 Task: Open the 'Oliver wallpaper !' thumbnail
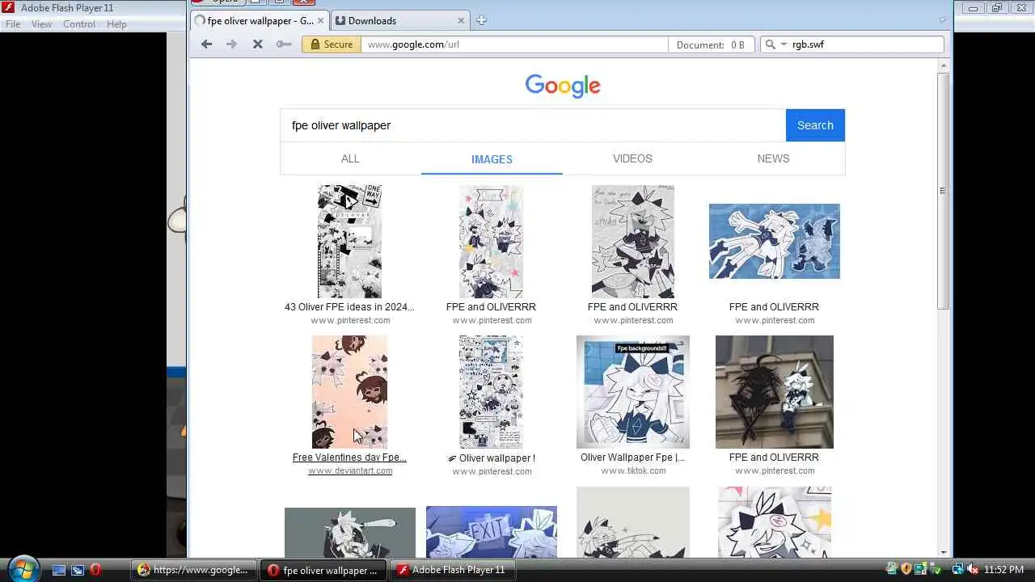[x=491, y=392]
